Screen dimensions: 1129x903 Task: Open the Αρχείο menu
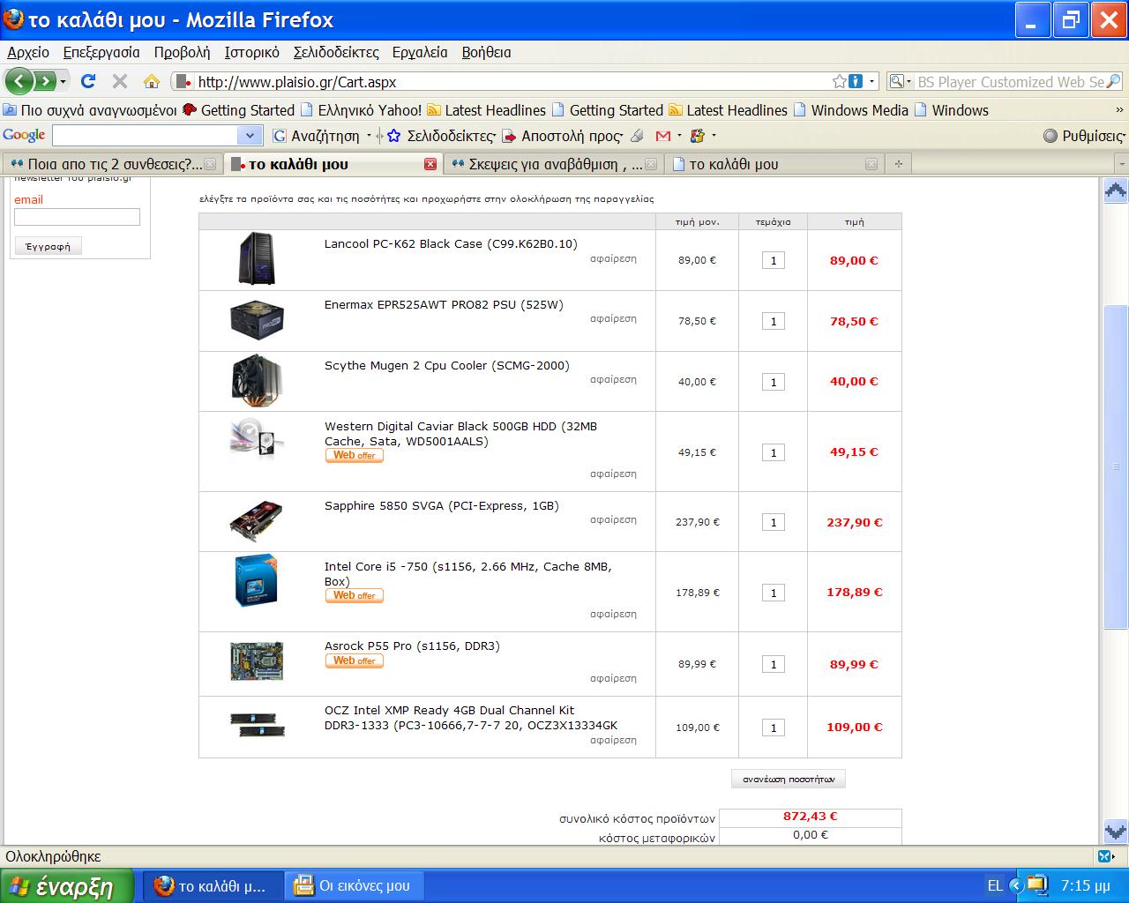pos(28,52)
